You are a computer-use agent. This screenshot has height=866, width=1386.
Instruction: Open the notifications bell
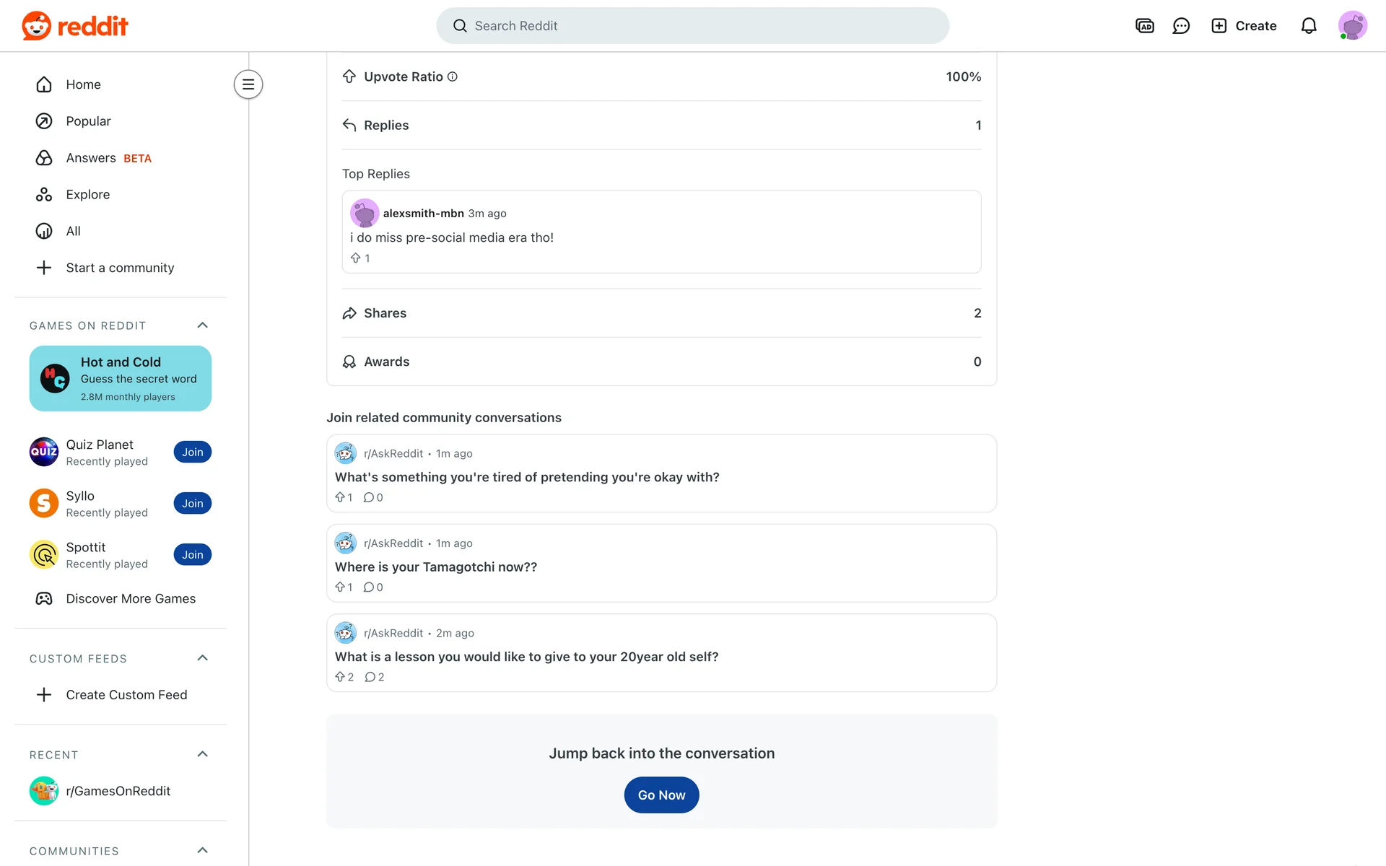coord(1309,26)
